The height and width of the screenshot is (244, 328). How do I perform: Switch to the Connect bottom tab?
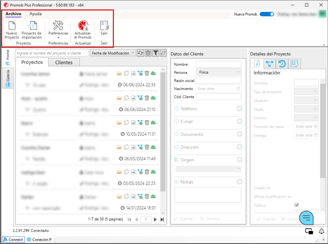pos(13,240)
